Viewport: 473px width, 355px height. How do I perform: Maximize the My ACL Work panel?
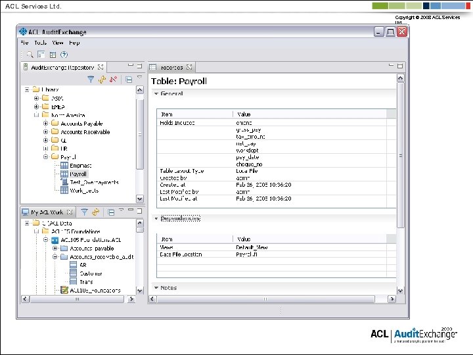[x=139, y=211]
